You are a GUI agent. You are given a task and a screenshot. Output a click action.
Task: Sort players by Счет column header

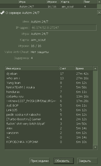(x=66, y=68)
